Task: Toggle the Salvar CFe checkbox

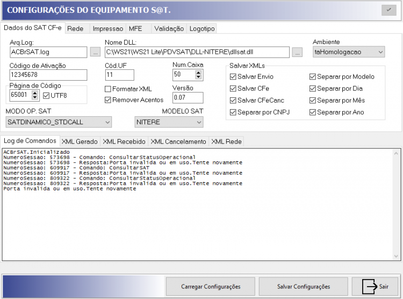Action: (x=249, y=88)
